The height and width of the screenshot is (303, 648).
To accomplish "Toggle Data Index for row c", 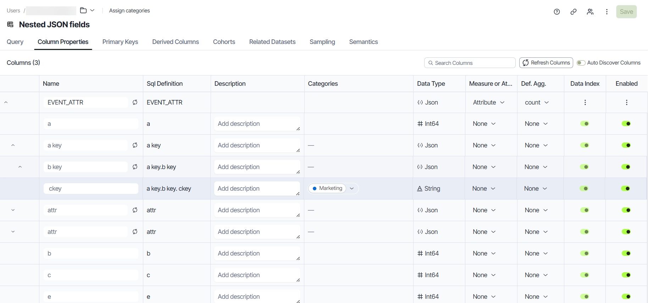I will pyautogui.click(x=585, y=275).
